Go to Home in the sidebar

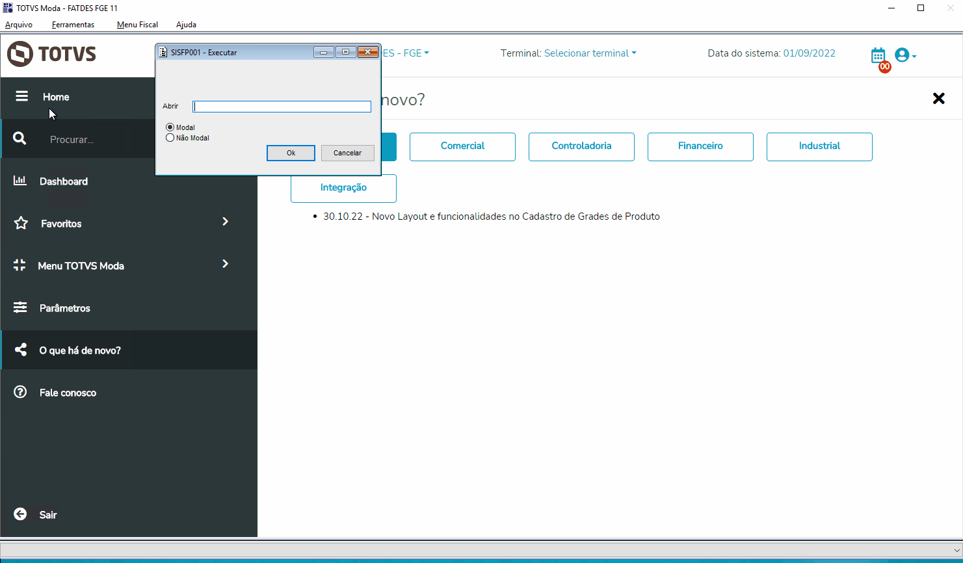click(56, 97)
